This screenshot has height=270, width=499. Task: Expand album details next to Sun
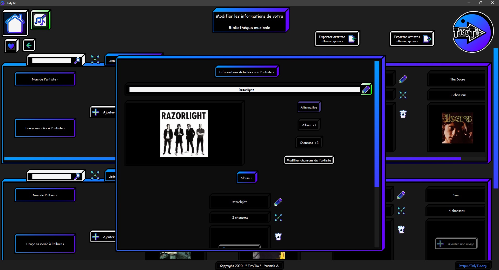(401, 211)
